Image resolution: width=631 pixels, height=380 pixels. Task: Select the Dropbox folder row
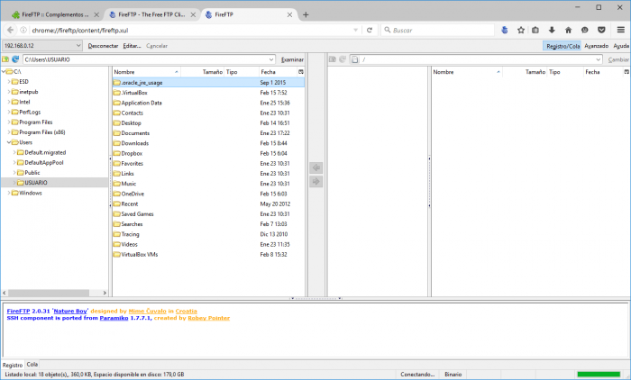208,153
